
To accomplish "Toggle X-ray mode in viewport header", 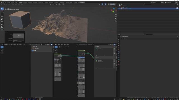I will click(109, 4).
